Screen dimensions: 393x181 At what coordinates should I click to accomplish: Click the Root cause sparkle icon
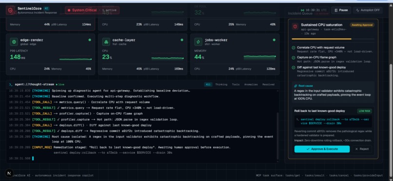click(296, 86)
